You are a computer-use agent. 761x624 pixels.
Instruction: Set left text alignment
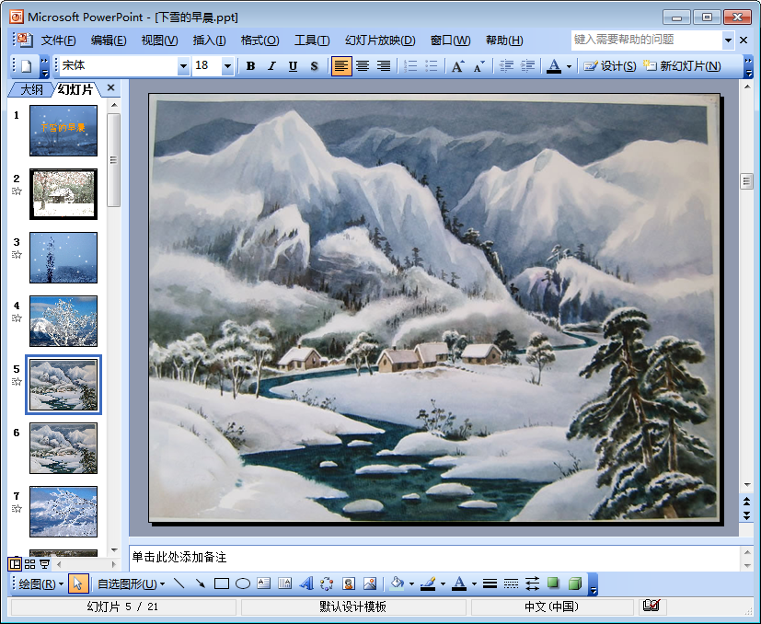click(x=341, y=66)
